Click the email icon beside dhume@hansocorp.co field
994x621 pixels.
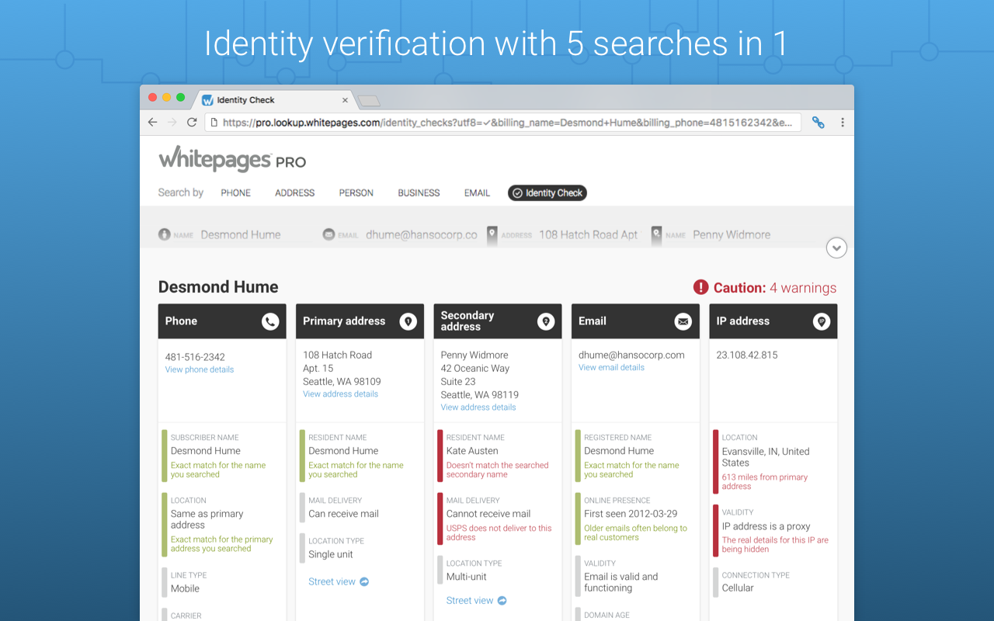pyautogui.click(x=328, y=234)
